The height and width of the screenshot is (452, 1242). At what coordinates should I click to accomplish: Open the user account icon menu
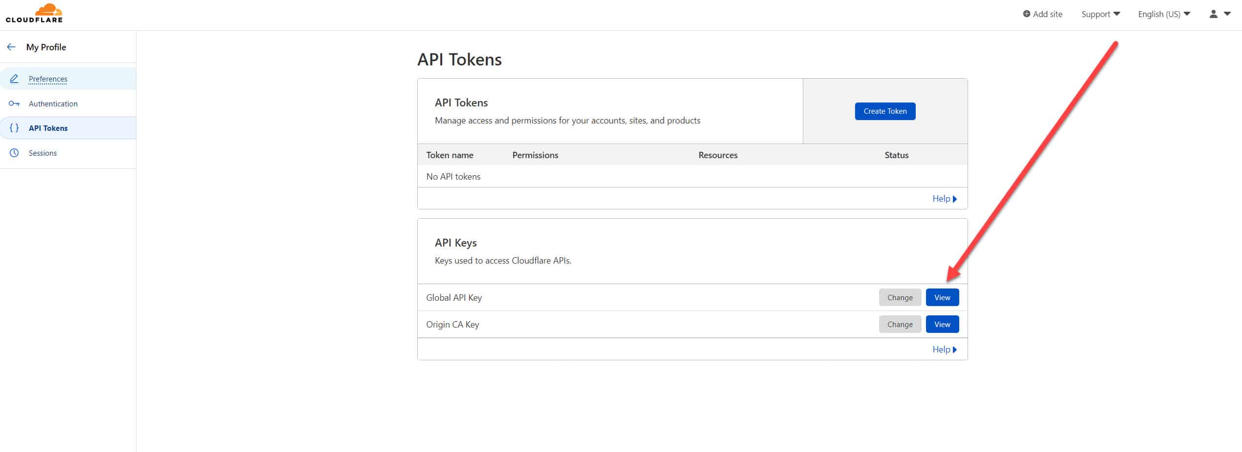tap(1213, 14)
